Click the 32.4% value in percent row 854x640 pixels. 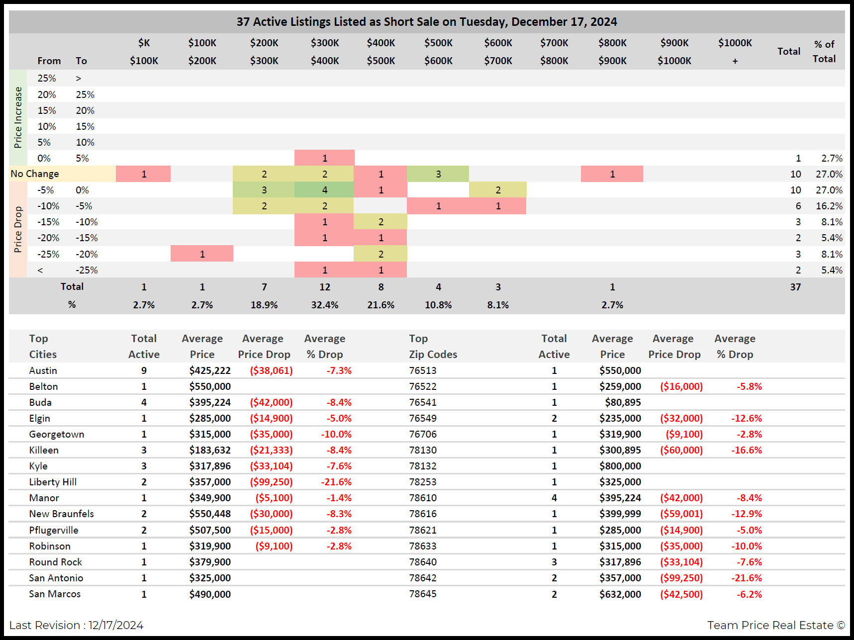coord(324,305)
